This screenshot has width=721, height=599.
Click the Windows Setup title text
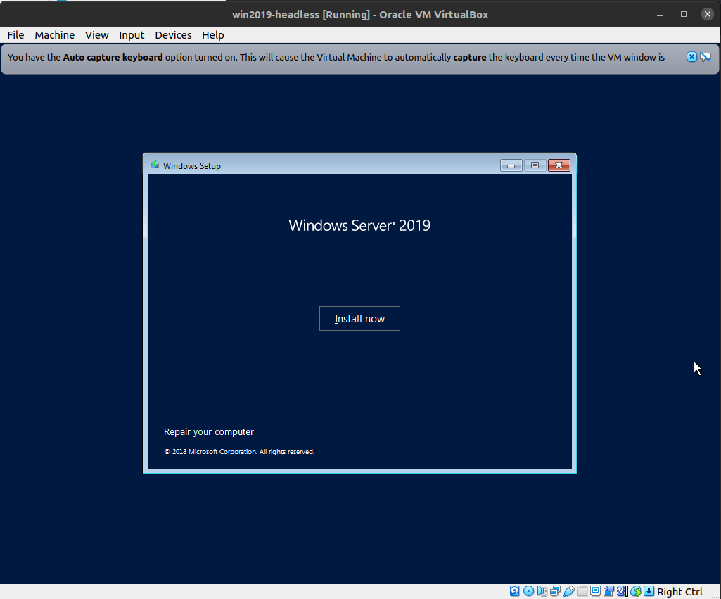[192, 166]
